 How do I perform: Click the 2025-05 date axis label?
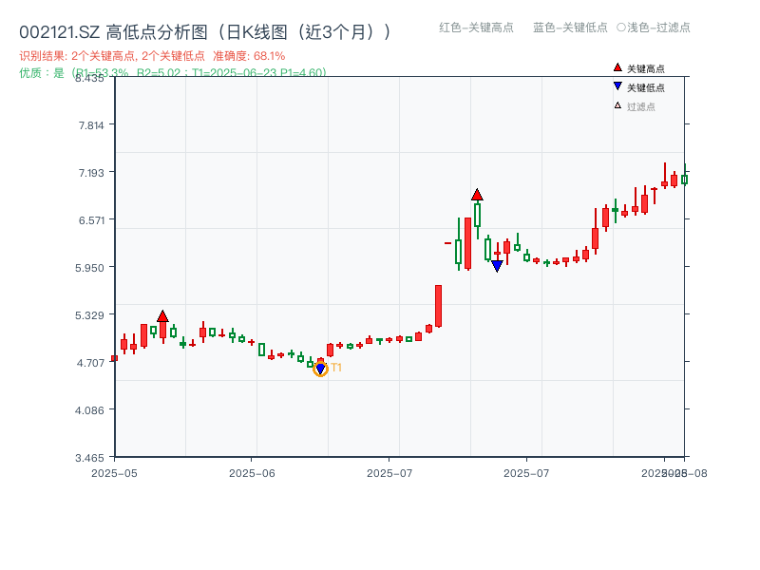pos(114,473)
